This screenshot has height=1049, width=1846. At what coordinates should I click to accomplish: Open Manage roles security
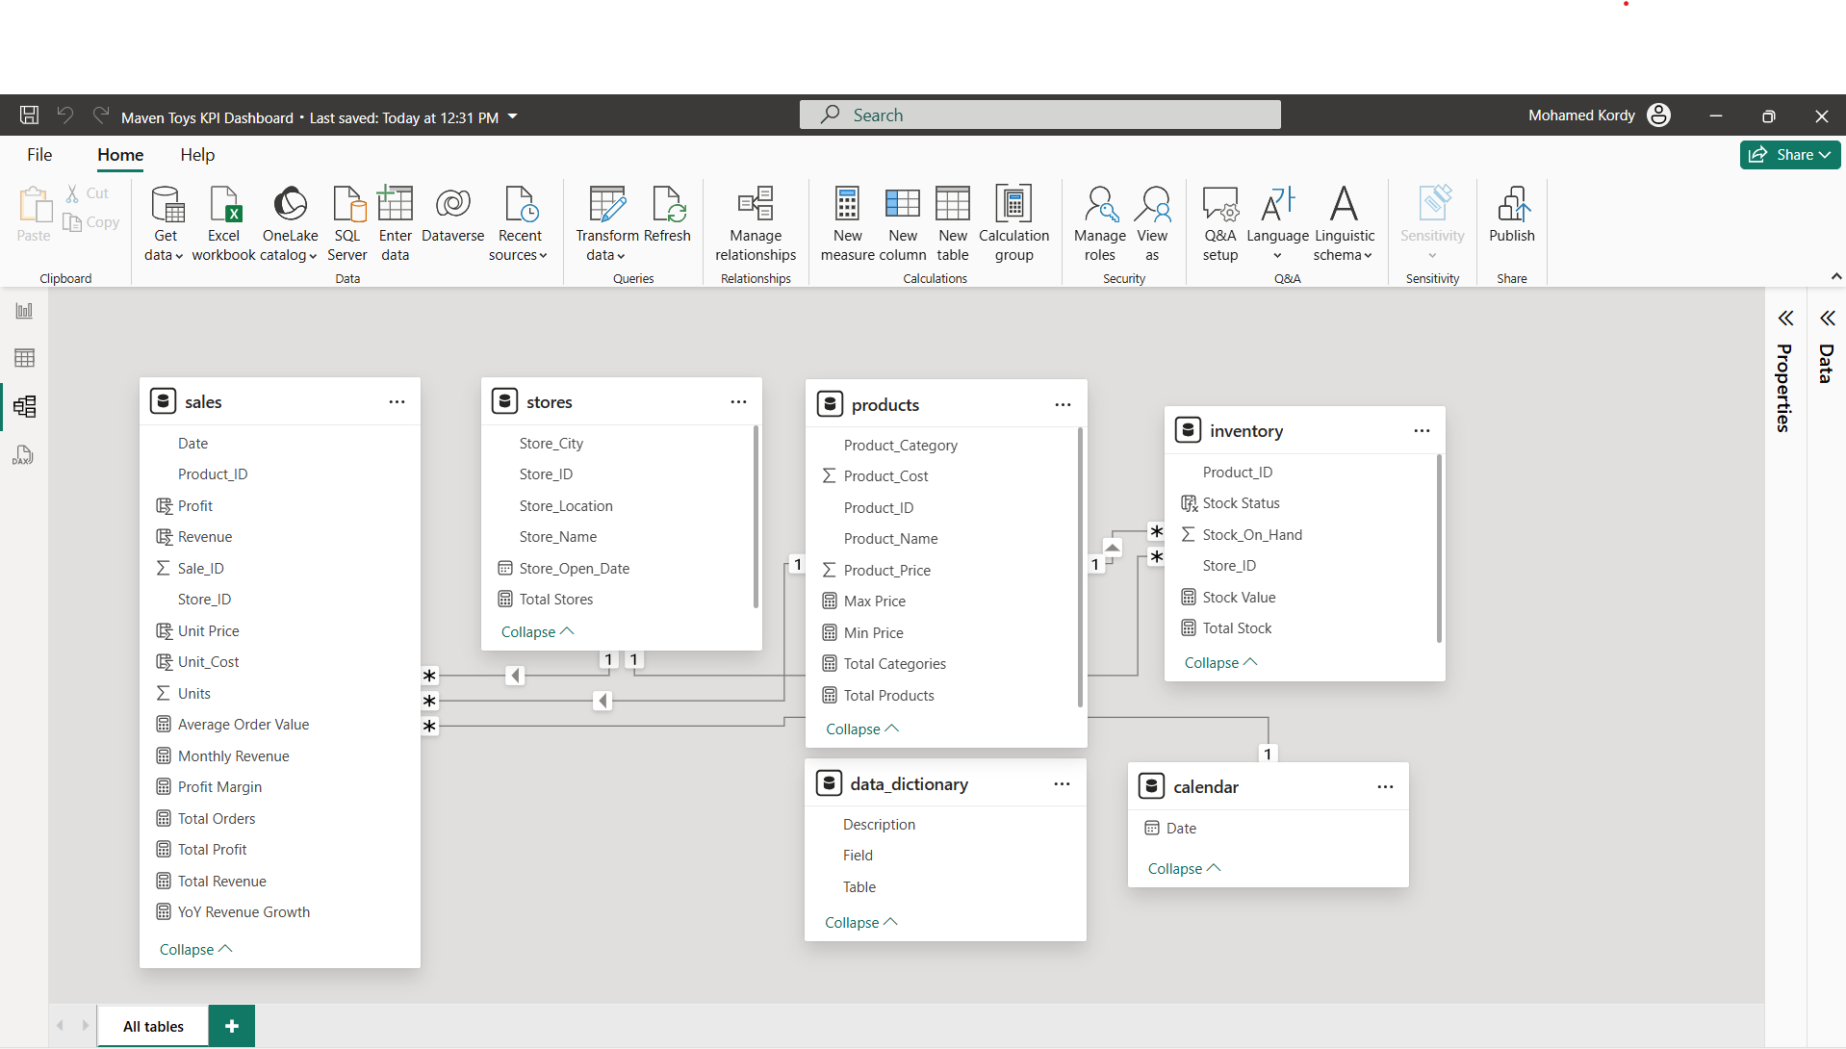click(1099, 223)
